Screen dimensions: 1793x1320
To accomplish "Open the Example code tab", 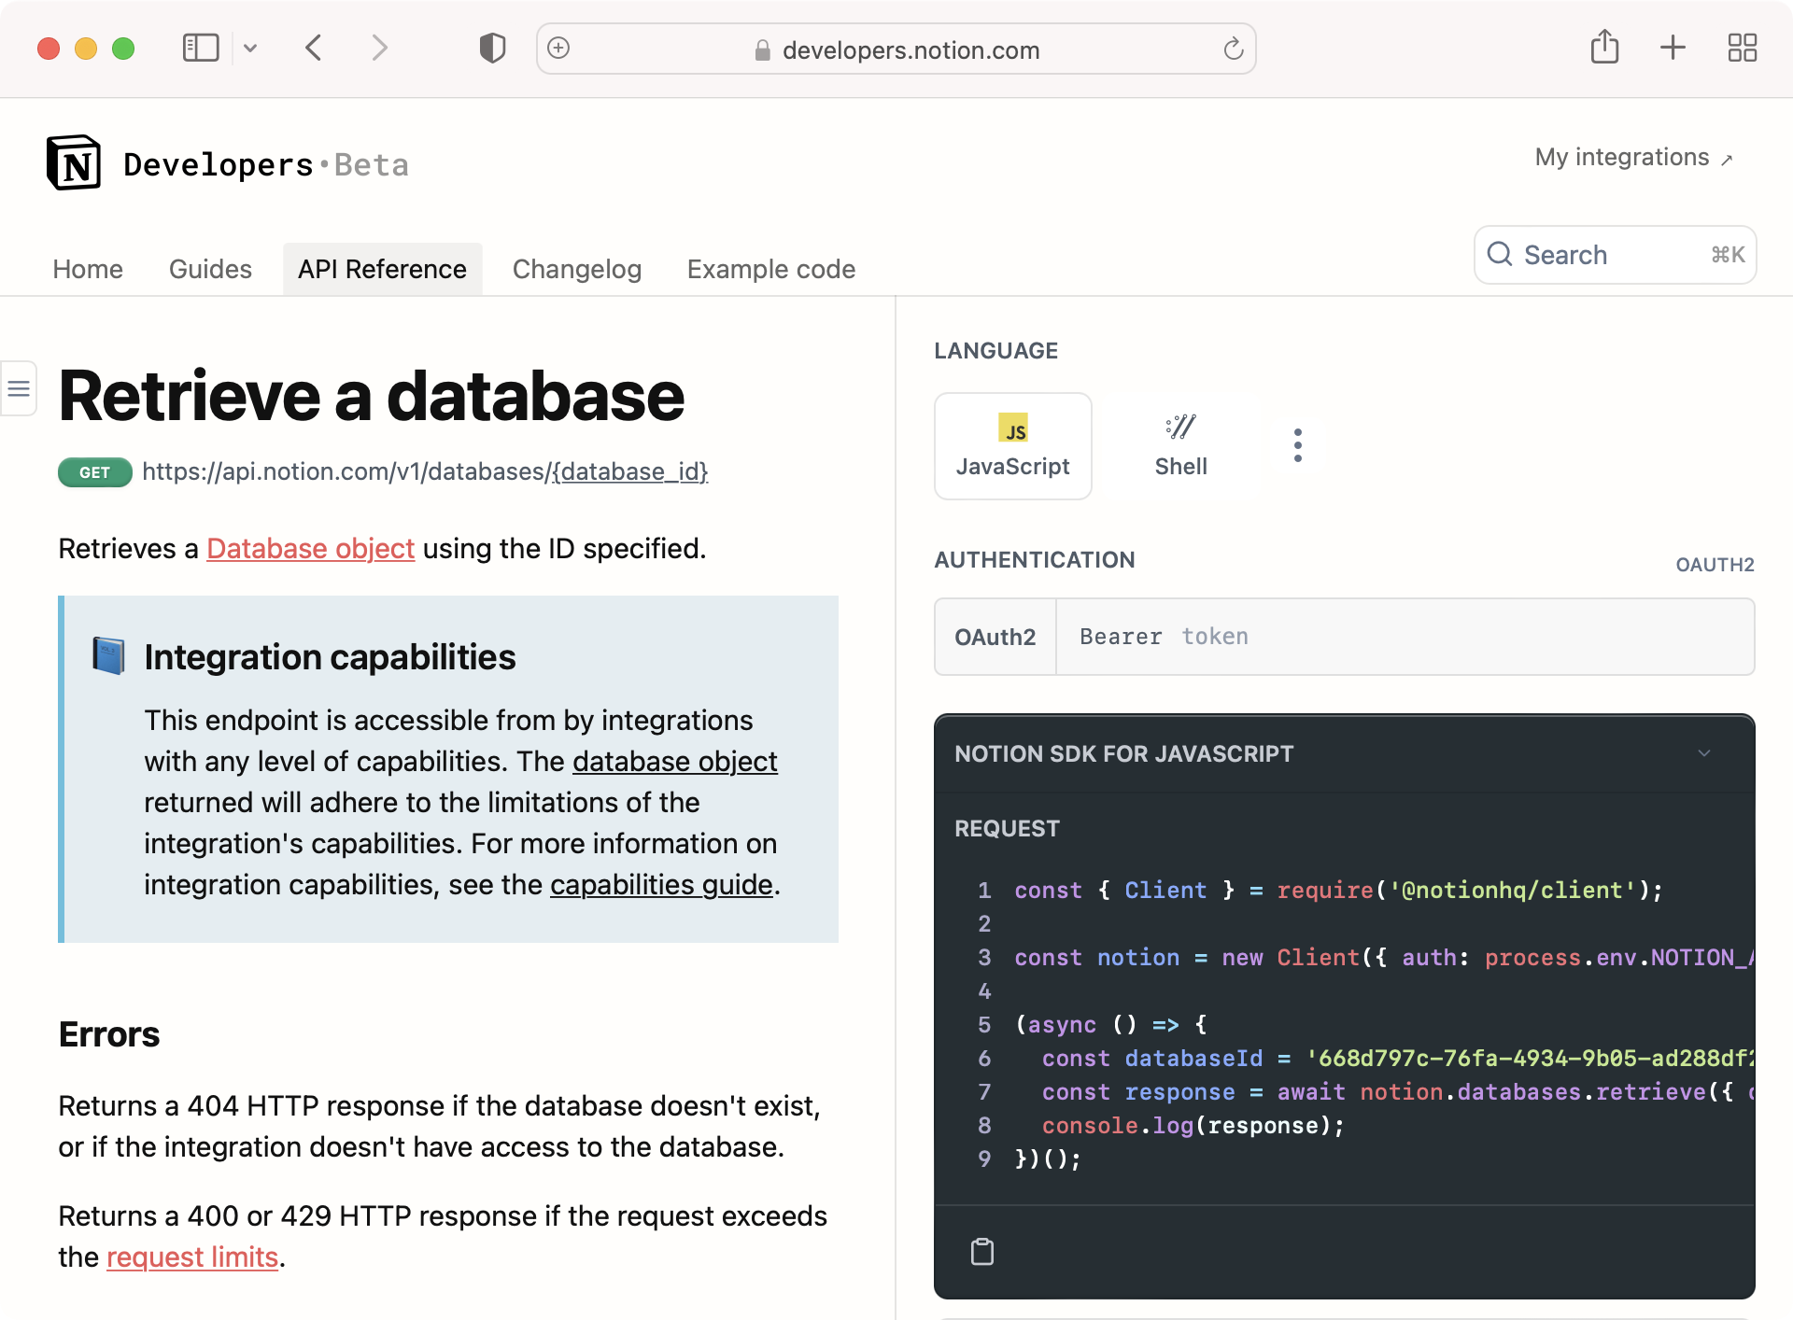I will 771,269.
